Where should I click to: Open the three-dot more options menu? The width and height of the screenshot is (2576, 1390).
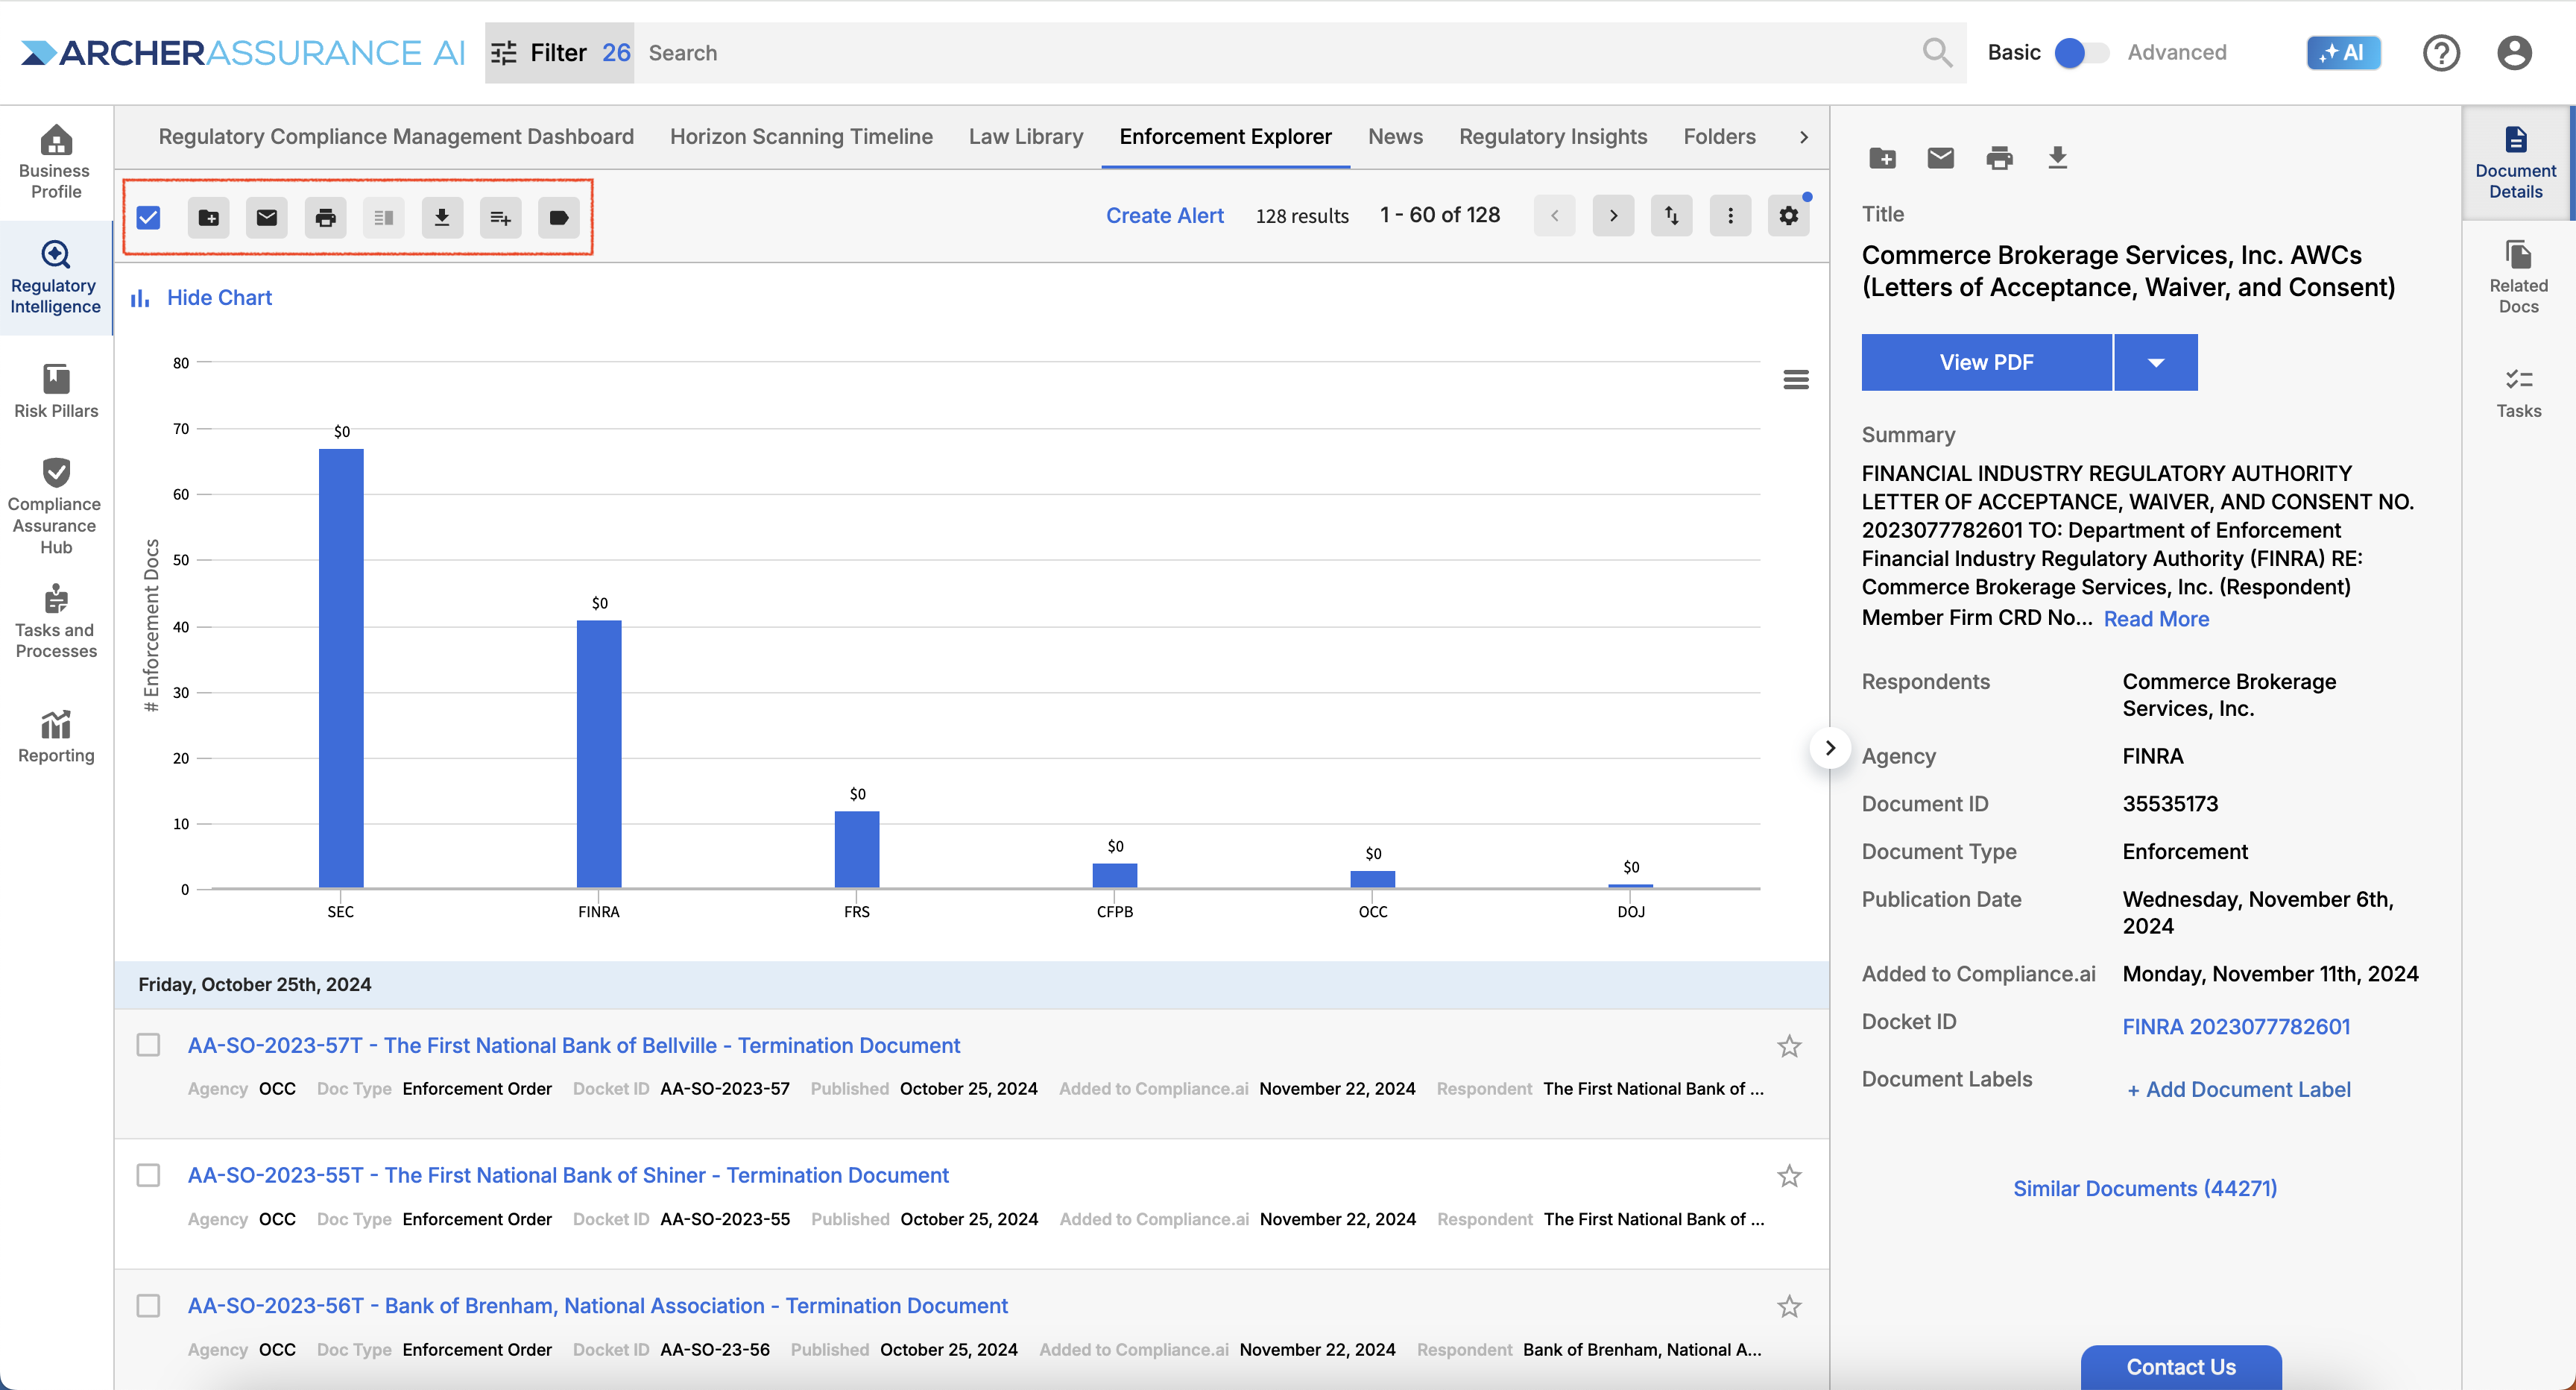coord(1730,216)
